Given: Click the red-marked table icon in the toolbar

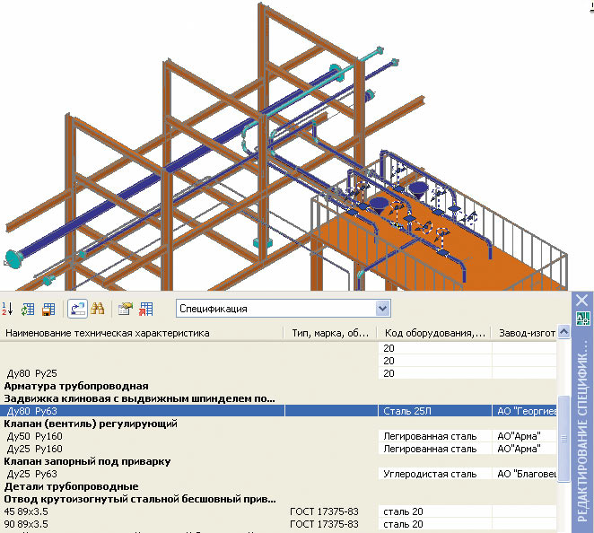Looking at the screenshot, I should (x=145, y=309).
